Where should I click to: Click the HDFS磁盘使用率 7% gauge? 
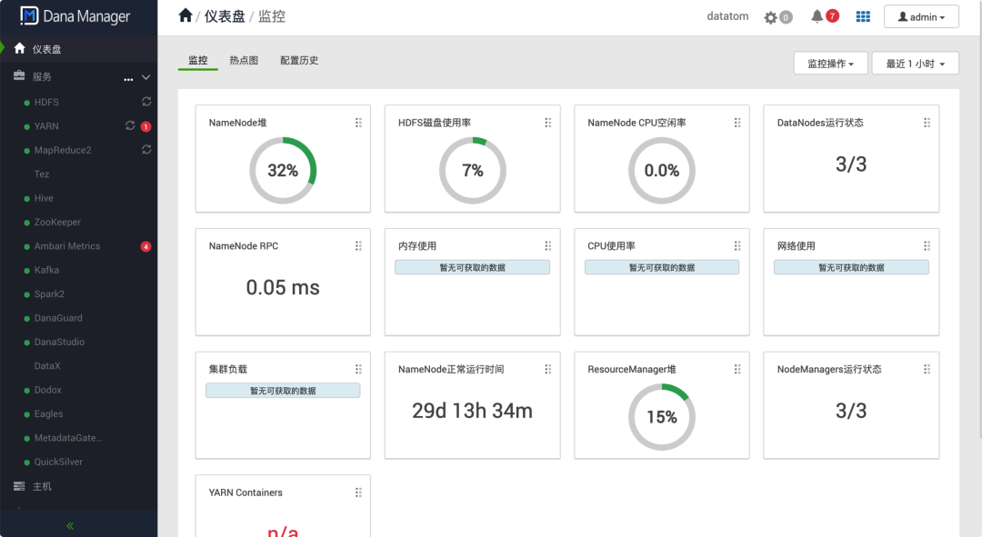point(473,170)
